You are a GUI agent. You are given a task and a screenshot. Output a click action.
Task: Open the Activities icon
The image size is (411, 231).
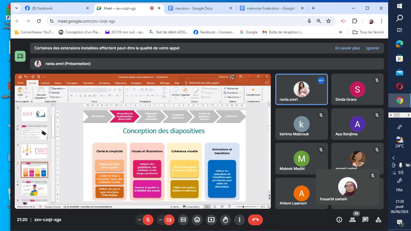click(x=378, y=220)
